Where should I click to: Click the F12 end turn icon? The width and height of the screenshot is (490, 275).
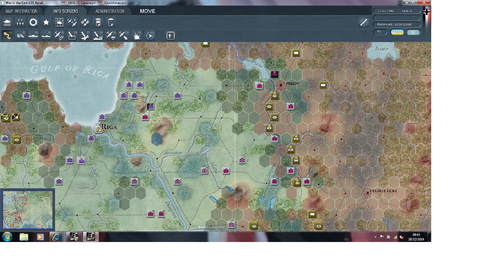coord(149,35)
